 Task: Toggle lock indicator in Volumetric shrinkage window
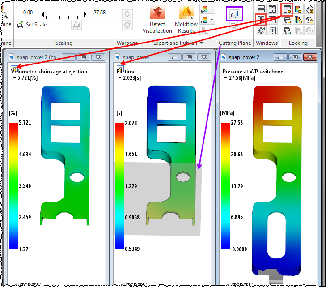(14, 68)
